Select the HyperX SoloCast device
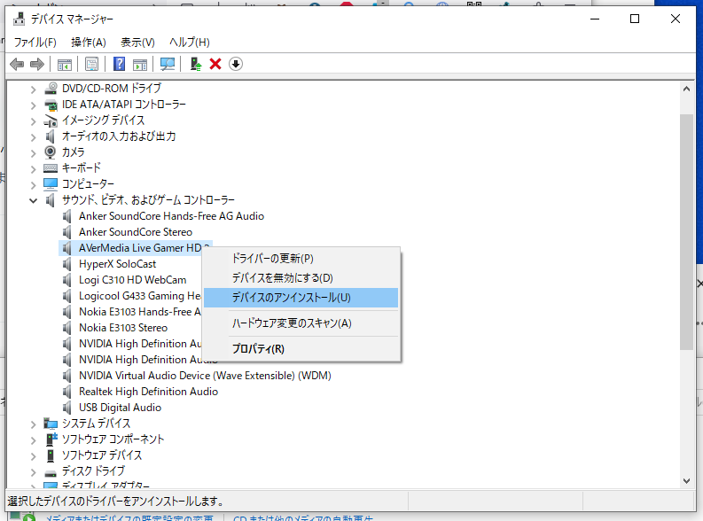Viewport: 703px width, 521px height. point(117,264)
